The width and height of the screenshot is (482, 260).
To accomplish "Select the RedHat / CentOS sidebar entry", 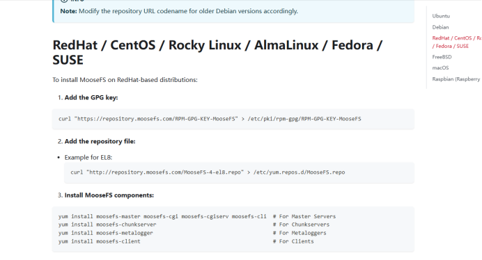I will (457, 42).
